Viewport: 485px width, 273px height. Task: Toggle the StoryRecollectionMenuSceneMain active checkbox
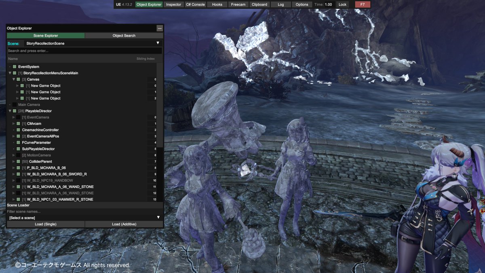[x=15, y=73]
